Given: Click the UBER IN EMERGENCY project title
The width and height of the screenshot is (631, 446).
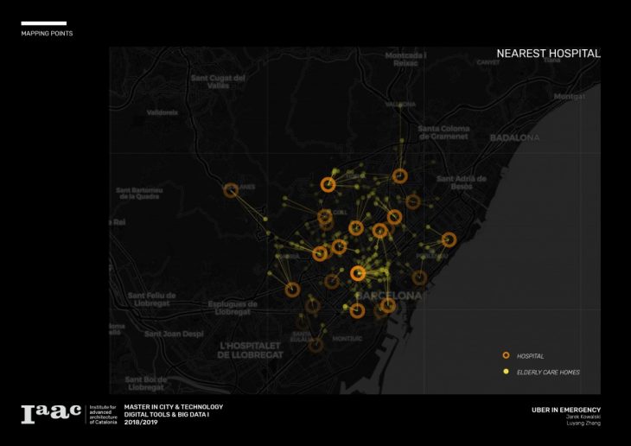Looking at the screenshot, I should 566,410.
